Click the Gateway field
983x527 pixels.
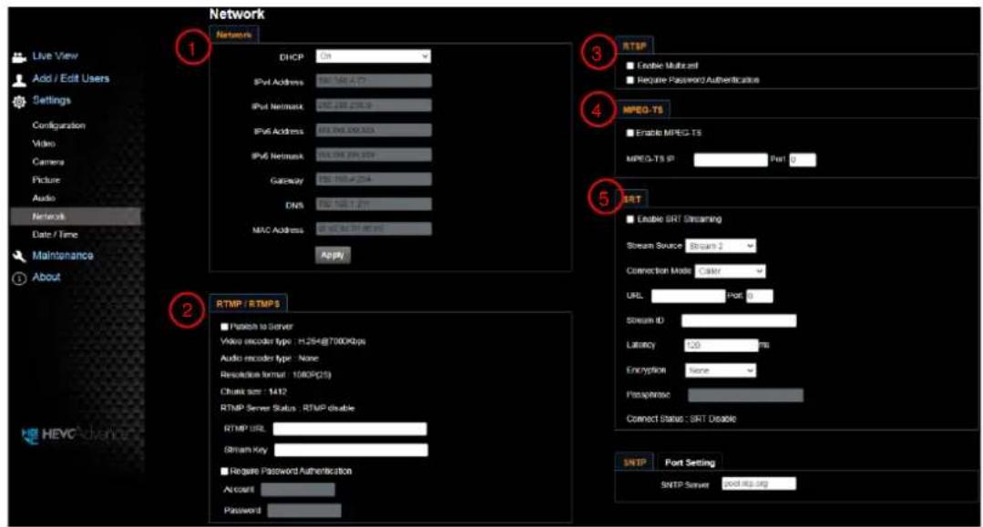coord(373,180)
